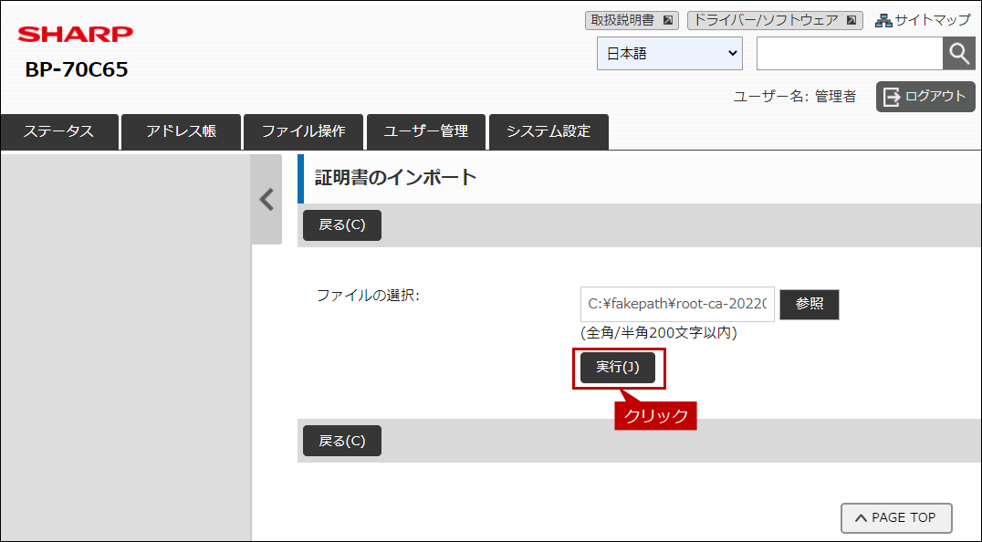Viewport: 982px width, 542px height.
Task: Click the ログアウト logout button
Action: click(x=925, y=97)
